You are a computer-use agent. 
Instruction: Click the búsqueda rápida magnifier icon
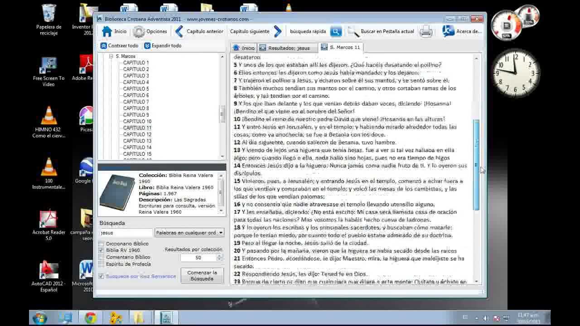336,31
